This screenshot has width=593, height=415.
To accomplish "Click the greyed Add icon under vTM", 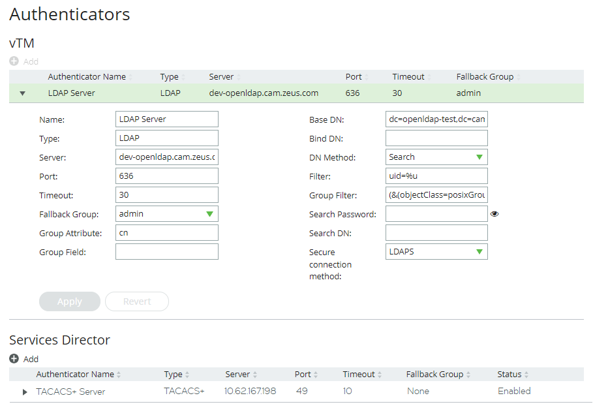I will 14,61.
